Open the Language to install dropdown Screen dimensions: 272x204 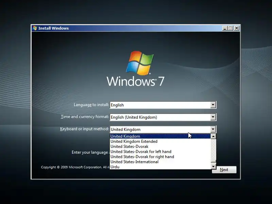point(213,105)
